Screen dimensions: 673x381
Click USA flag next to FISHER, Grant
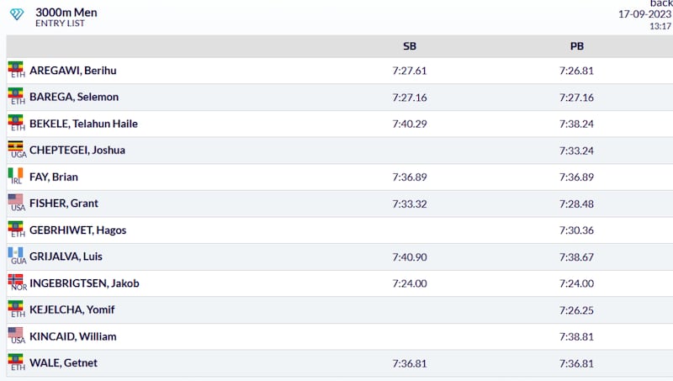click(x=15, y=200)
